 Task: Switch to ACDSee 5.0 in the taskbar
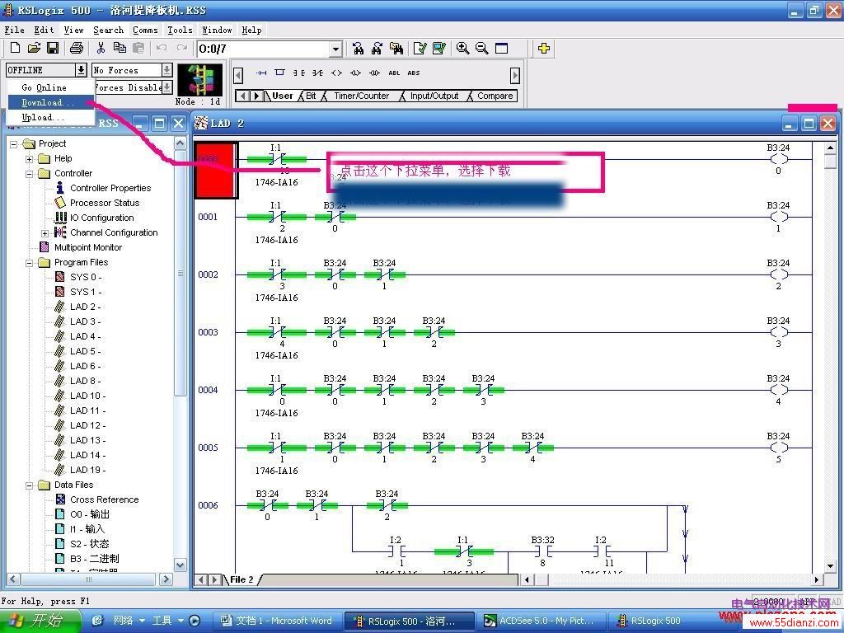540,621
